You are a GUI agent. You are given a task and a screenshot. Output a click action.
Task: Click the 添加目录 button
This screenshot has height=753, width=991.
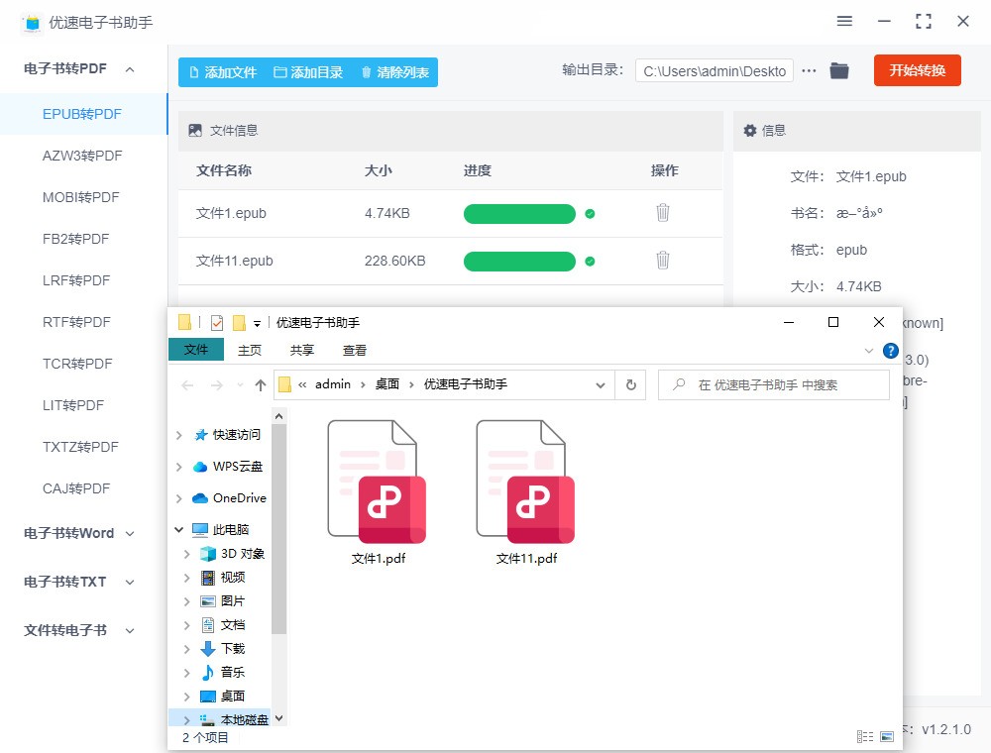(307, 71)
